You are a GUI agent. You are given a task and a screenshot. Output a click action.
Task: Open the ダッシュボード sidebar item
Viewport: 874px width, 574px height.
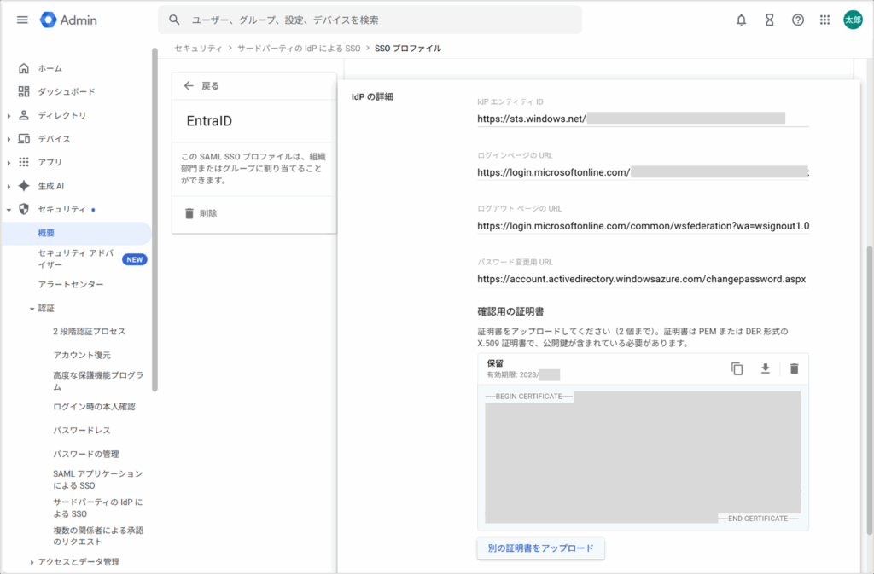66,91
